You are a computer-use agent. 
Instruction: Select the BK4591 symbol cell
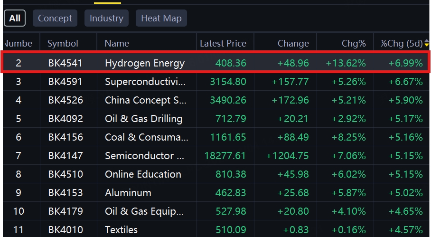(x=65, y=82)
